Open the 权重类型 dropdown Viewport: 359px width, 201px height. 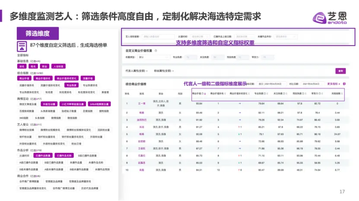tap(154, 57)
